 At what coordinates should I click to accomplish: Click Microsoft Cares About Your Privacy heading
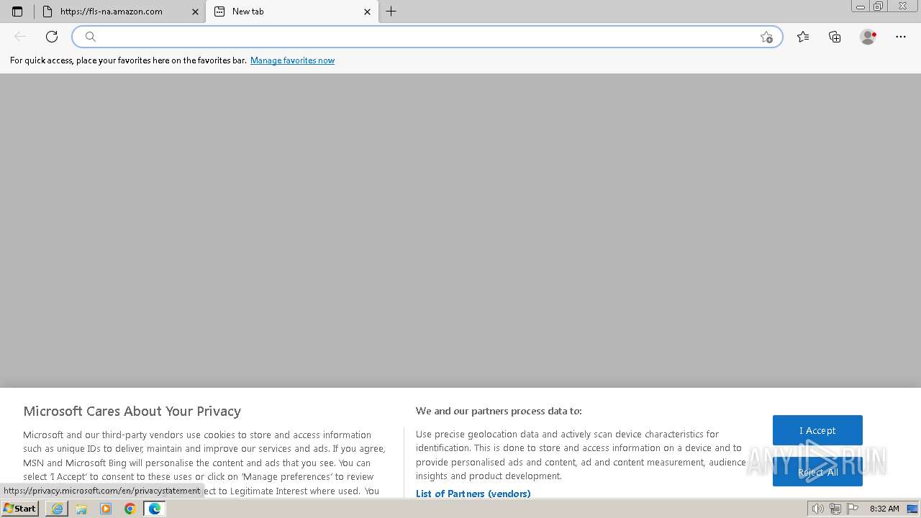tap(132, 411)
